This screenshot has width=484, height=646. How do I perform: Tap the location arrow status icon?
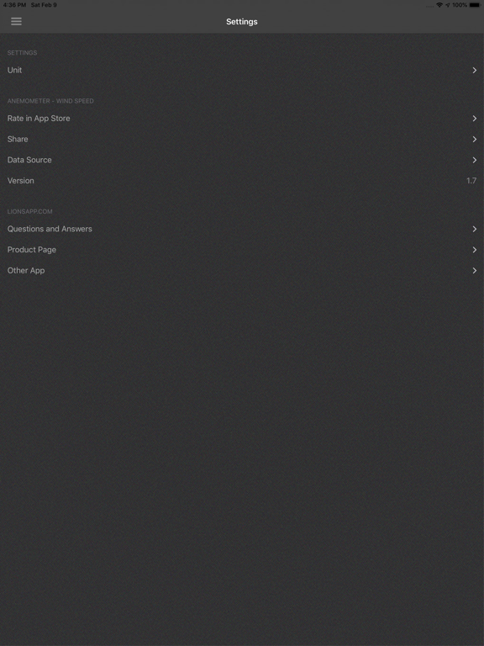coord(447,5)
